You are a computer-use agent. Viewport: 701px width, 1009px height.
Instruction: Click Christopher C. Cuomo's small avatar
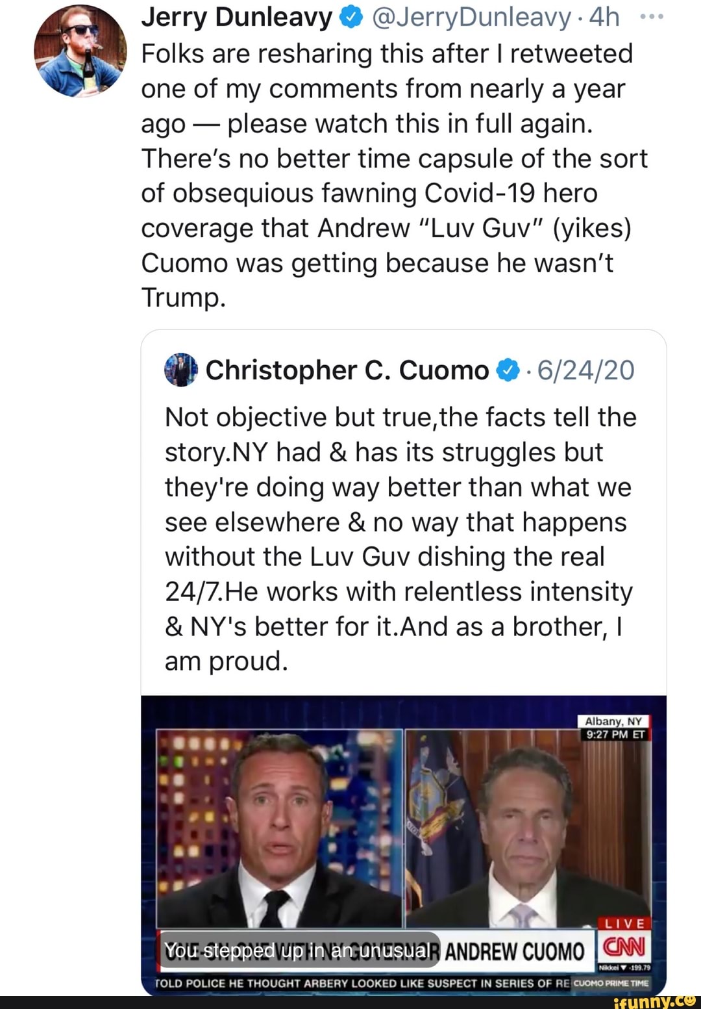(181, 370)
